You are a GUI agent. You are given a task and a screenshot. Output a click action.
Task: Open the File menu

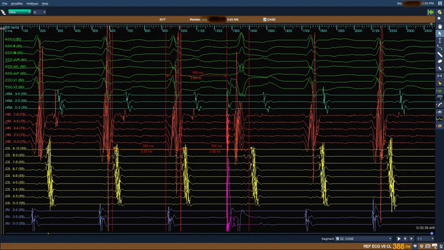click(x=5, y=4)
